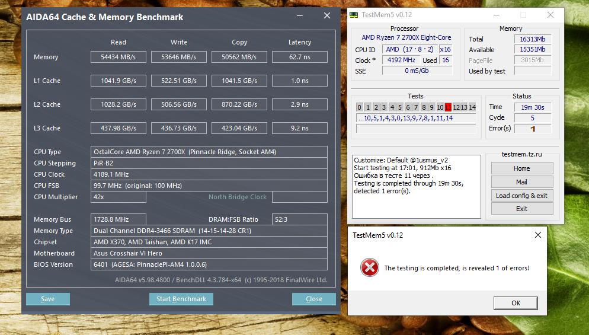The height and width of the screenshot is (335, 589).
Task: Click Memory Type DDR4-3466 field
Action: [x=209, y=231]
